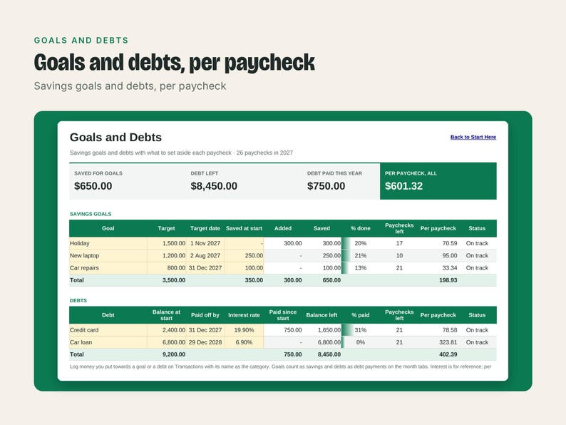Screen dimensions: 566x425
Task: Click the Balance left column header
Action: (x=321, y=315)
